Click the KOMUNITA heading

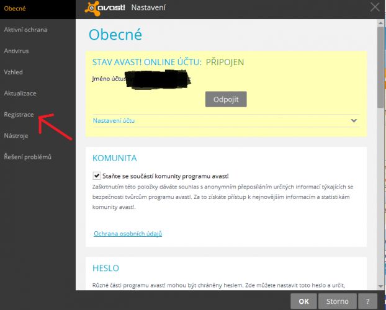coord(114,158)
